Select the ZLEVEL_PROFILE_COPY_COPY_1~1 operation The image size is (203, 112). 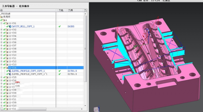pyautogui.click(x=29, y=74)
